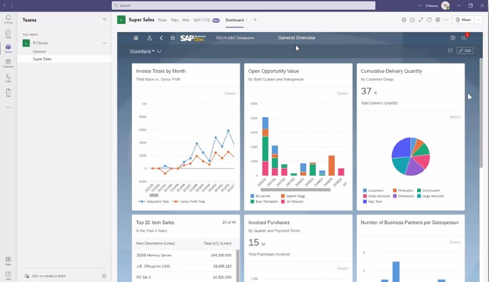Open tab in browser via globe icon
Image resolution: width=489 pixels, height=282 pixels.
pyautogui.click(x=438, y=19)
